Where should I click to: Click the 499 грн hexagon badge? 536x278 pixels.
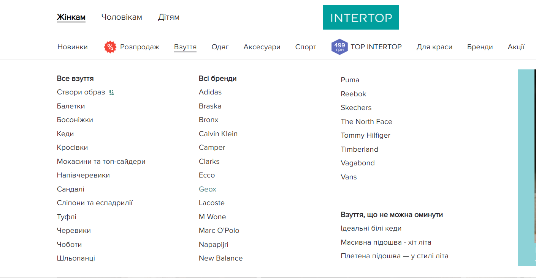point(339,47)
